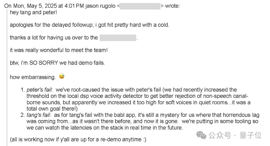
Task: Click the WeChat logo in the watermark
Action: pyautogui.click(x=201, y=135)
